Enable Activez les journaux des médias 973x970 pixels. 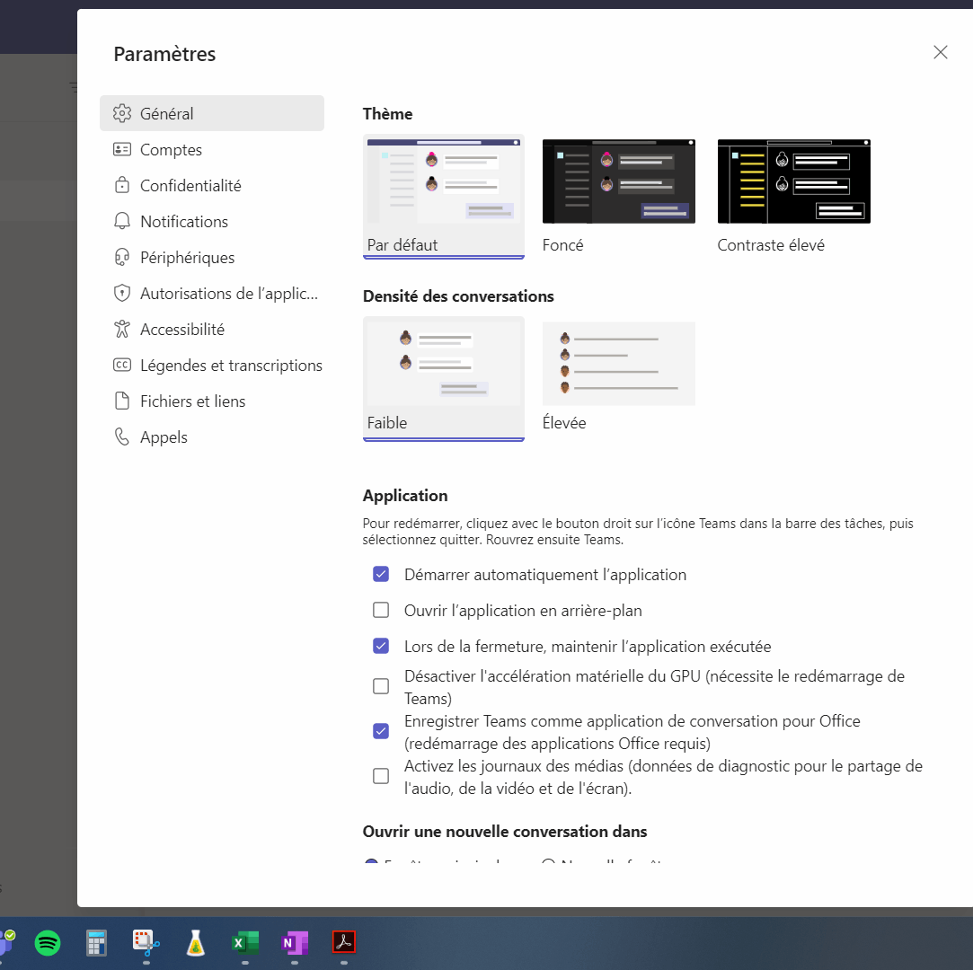point(381,776)
